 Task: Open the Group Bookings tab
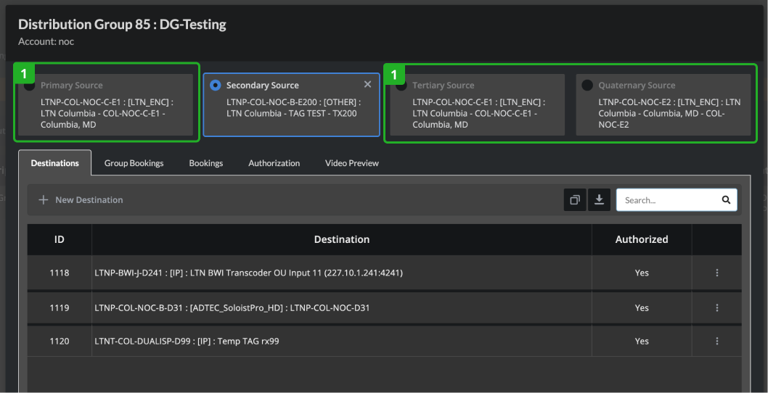pyautogui.click(x=134, y=163)
